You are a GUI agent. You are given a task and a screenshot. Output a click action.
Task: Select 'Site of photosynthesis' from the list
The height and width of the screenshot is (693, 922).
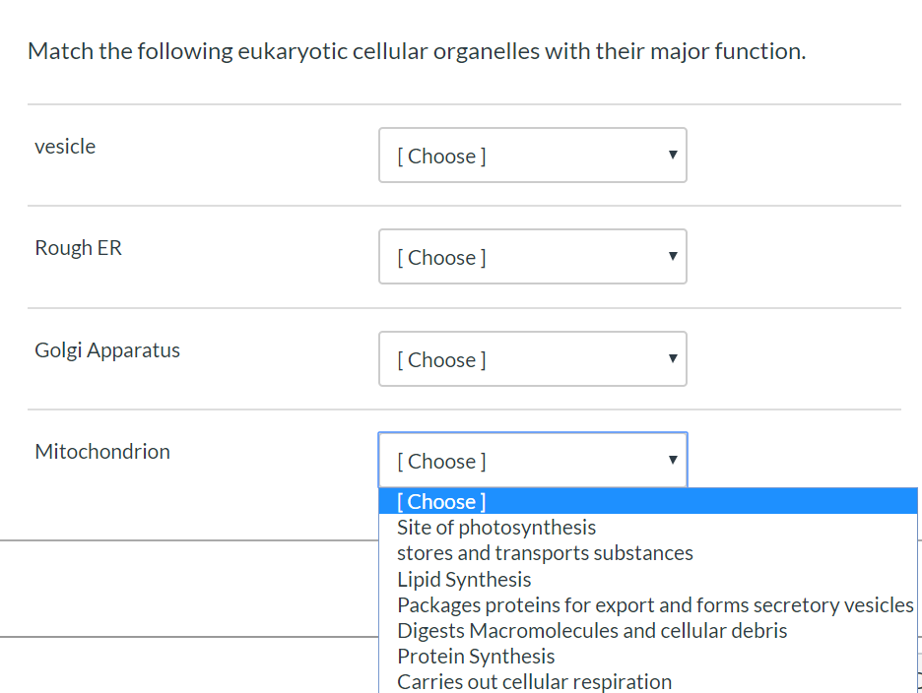pos(495,527)
